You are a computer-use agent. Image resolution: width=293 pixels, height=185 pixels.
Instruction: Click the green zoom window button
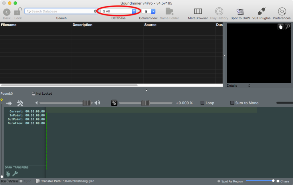pyautogui.click(x=15, y=3)
